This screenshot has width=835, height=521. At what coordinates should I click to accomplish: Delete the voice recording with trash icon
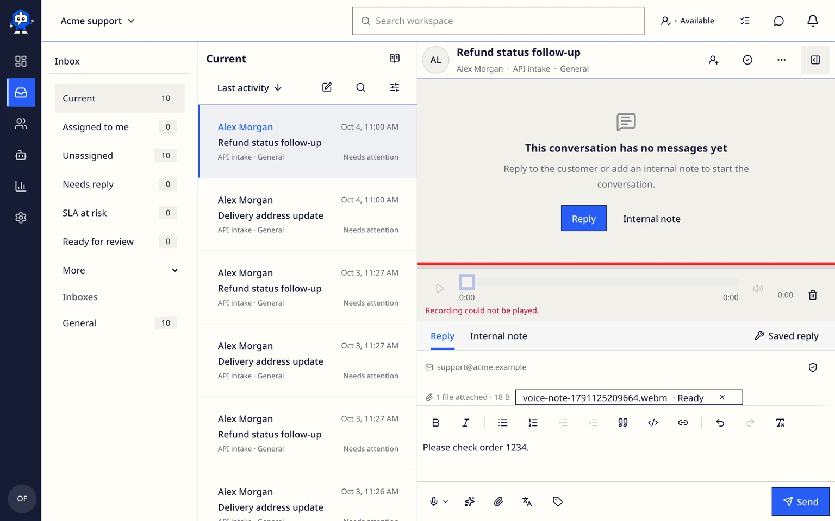813,295
